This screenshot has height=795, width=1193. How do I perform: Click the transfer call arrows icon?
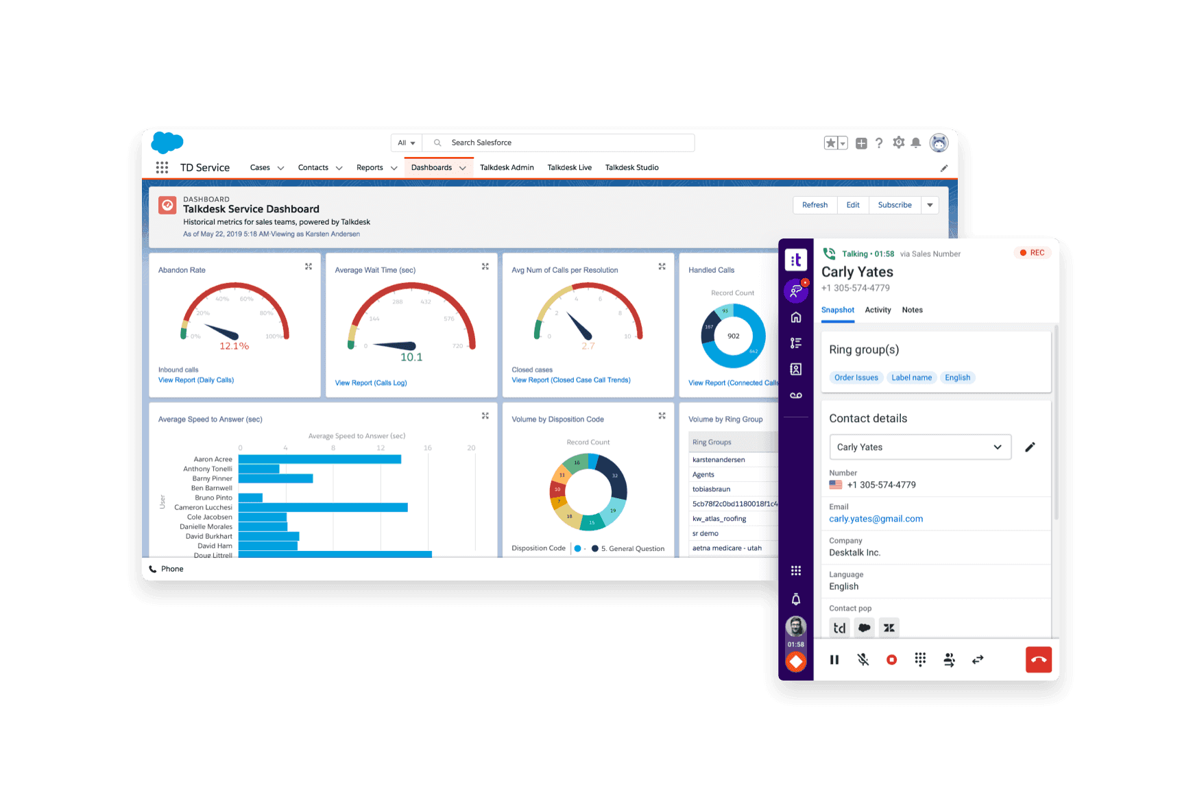(x=978, y=659)
